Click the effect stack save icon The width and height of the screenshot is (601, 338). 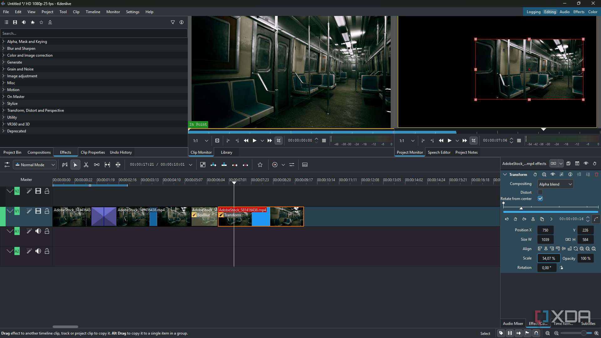(568, 163)
